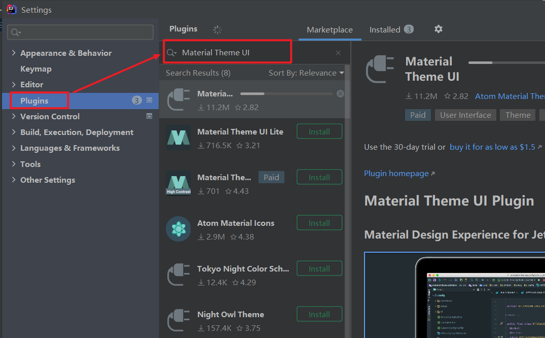Viewport: 545px width, 338px height.
Task: Click the Tokyo Night Color Scheme plug icon
Action: 178,275
